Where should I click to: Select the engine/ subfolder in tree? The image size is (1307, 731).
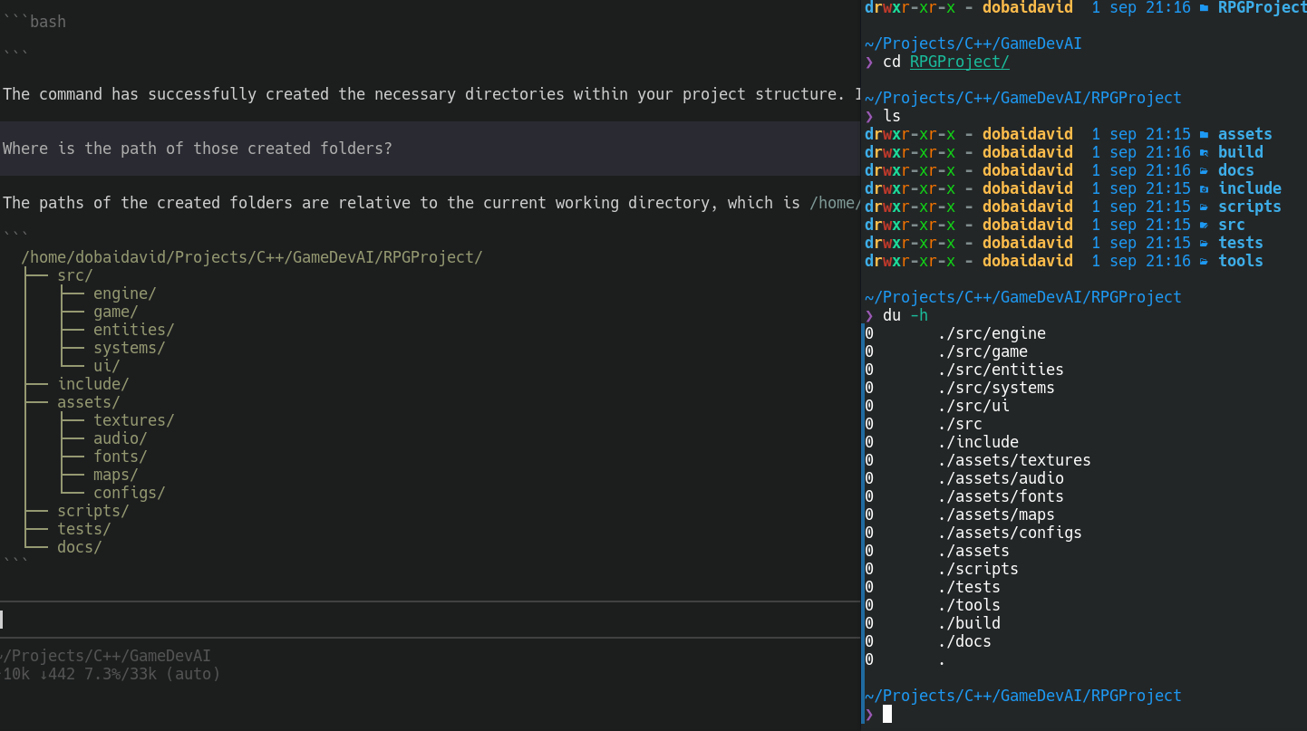[125, 293]
